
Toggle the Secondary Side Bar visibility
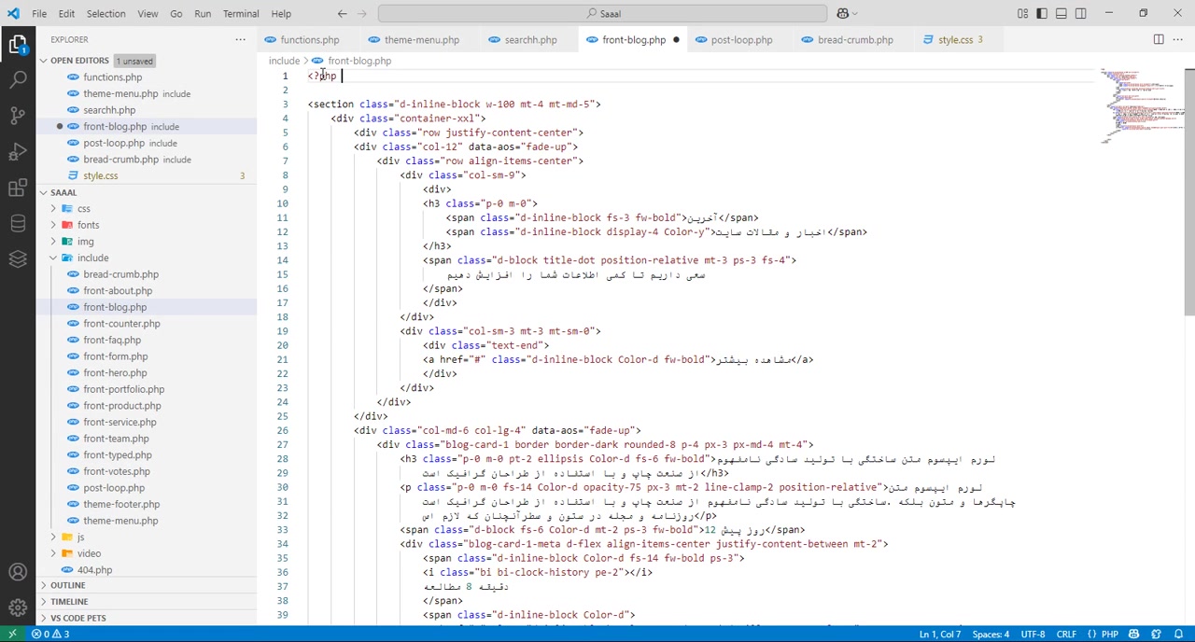coord(1080,13)
